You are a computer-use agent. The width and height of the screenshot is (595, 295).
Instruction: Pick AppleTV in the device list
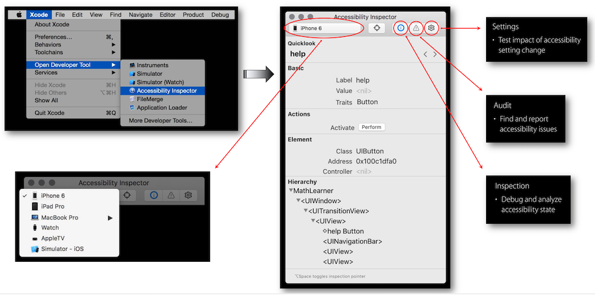(x=53, y=238)
